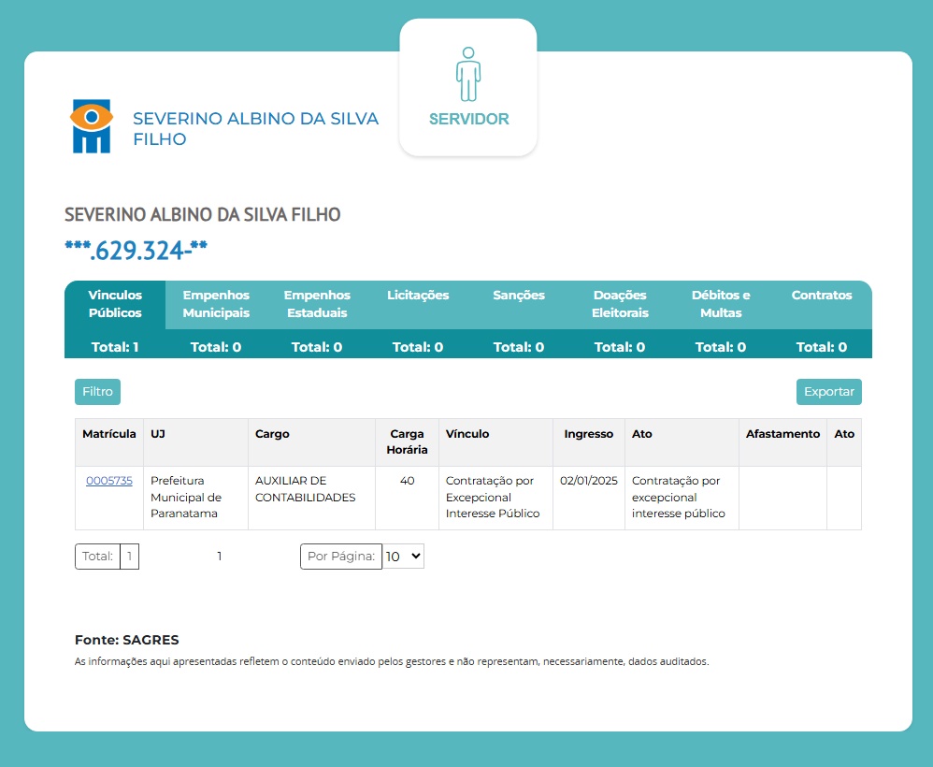The height and width of the screenshot is (767, 933).
Task: Open the Licitações tab
Action: click(x=418, y=296)
